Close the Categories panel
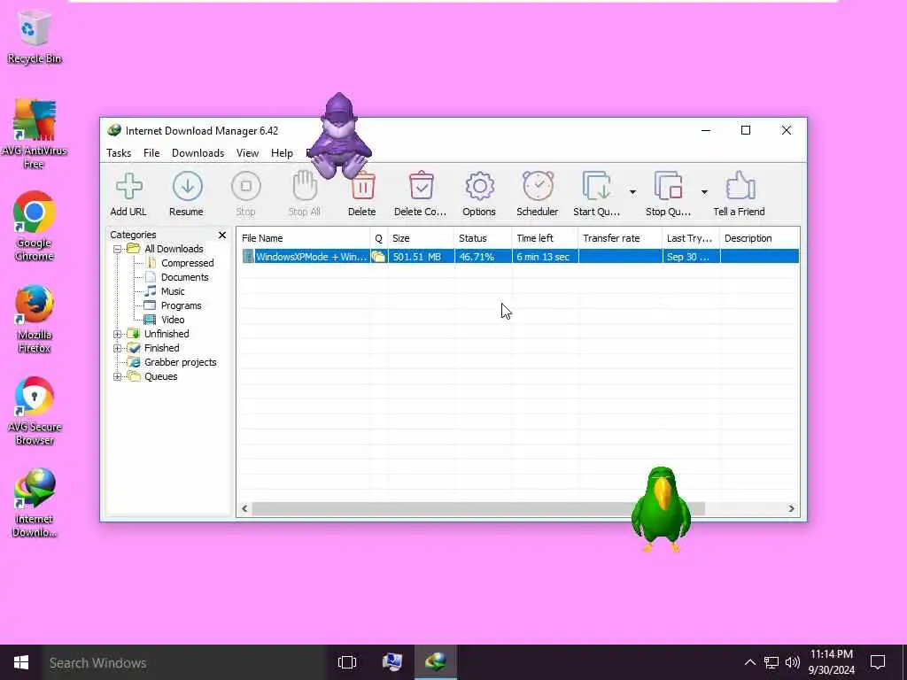The height and width of the screenshot is (680, 907). (x=222, y=235)
